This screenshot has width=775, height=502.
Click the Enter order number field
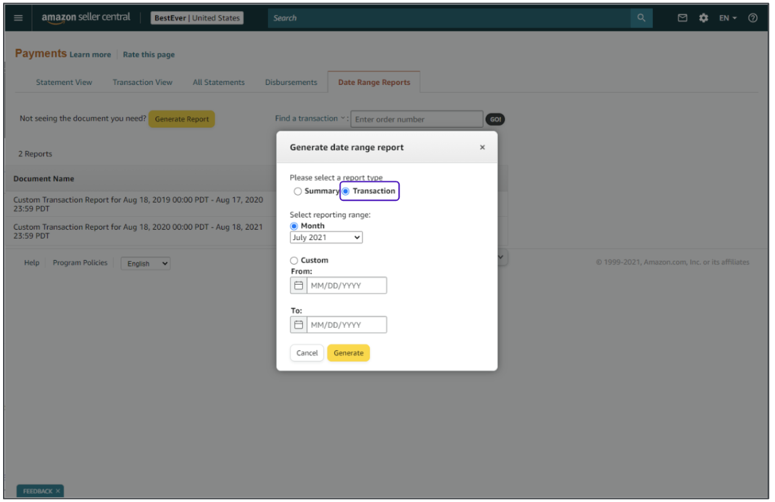click(416, 119)
